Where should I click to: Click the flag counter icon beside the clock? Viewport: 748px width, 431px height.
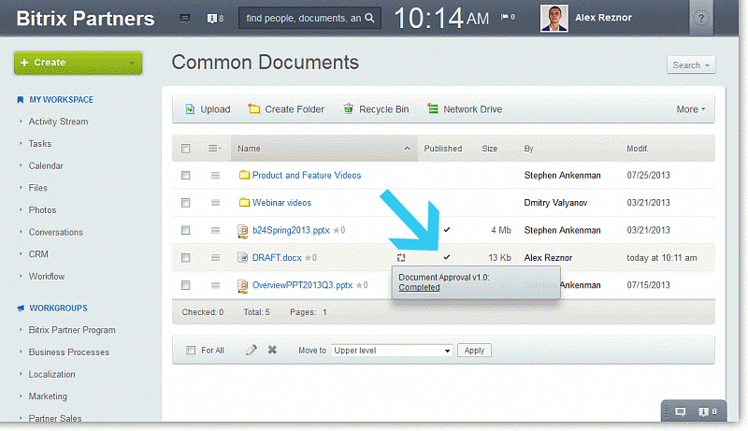(x=508, y=17)
